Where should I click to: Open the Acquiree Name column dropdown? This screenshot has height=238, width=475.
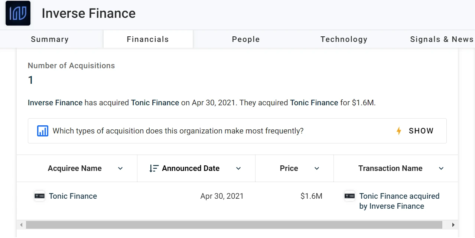(x=120, y=168)
